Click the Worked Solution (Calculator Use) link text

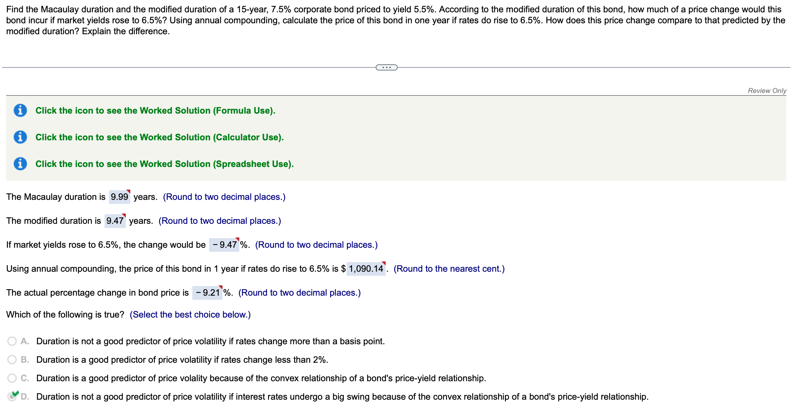pos(159,137)
